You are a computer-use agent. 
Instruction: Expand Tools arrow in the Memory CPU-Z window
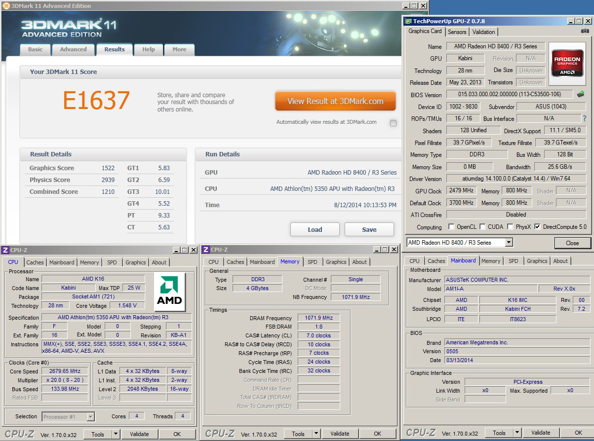316,434
